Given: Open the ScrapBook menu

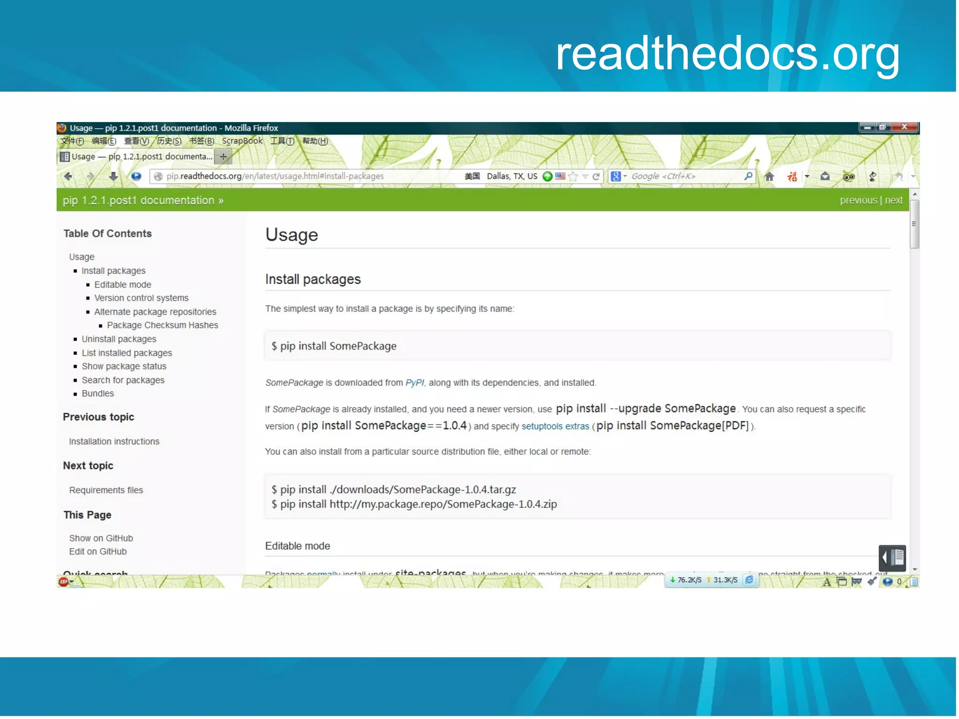Looking at the screenshot, I should (243, 141).
